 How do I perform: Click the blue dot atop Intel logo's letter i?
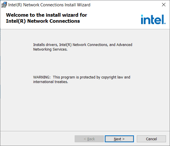point(142,16)
